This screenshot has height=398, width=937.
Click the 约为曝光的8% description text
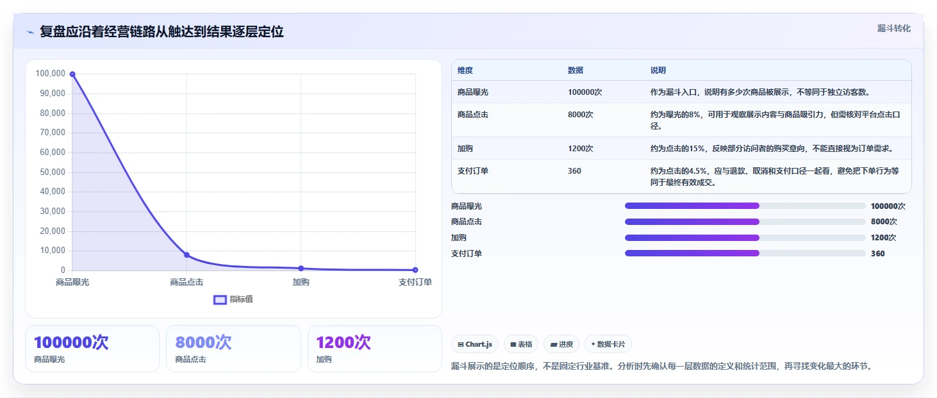pos(776,120)
